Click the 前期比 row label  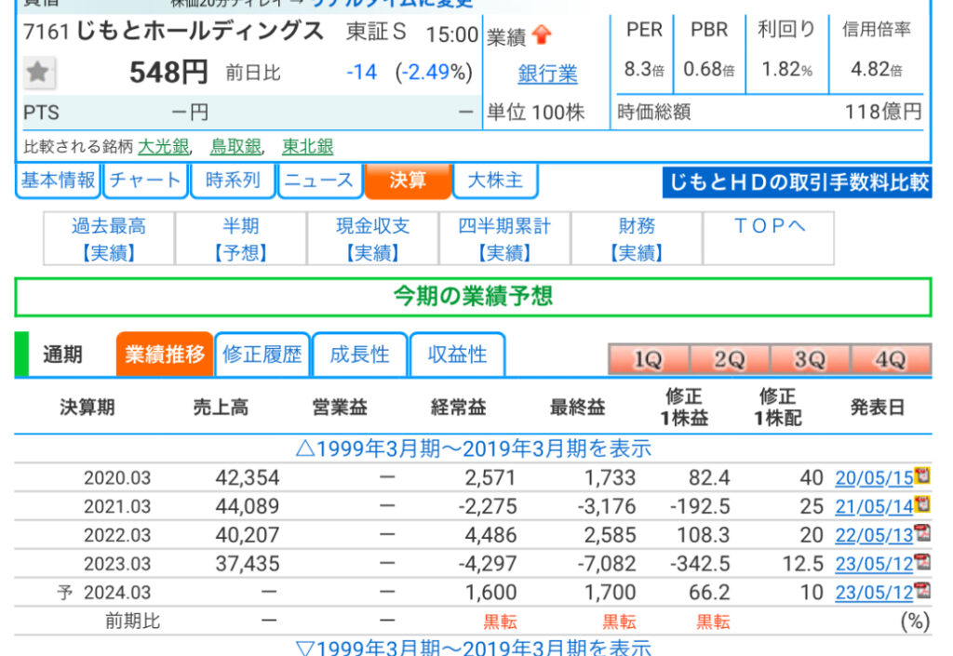point(132,621)
